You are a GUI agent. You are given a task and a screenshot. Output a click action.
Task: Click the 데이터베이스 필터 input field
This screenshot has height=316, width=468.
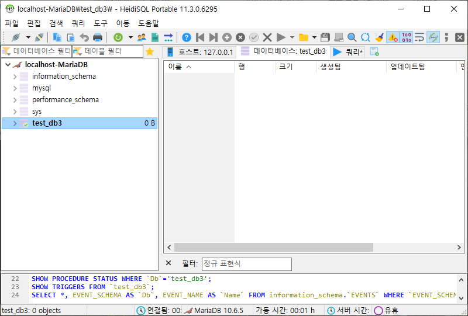(x=36, y=51)
